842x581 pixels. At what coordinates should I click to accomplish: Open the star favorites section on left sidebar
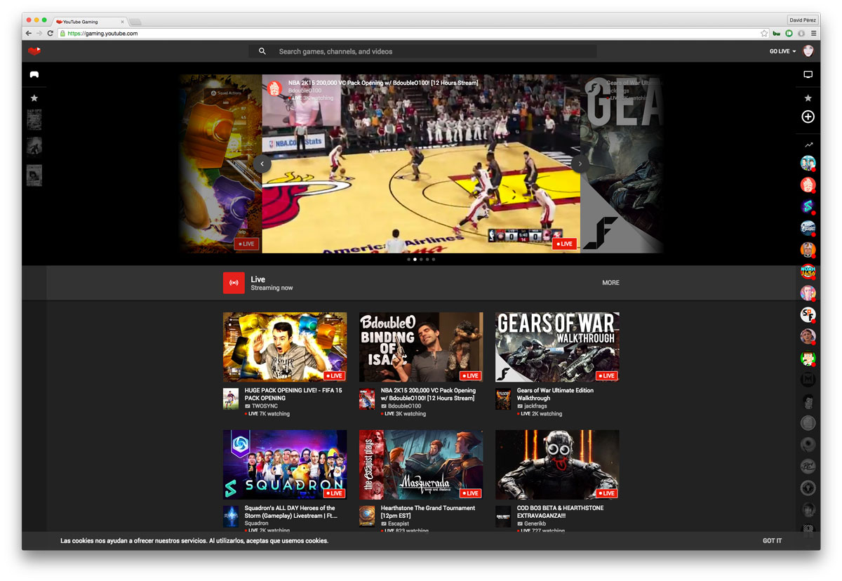pos(34,98)
